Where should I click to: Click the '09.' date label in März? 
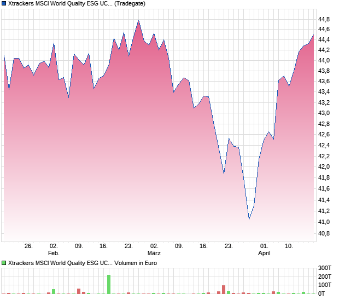(x=179, y=246)
